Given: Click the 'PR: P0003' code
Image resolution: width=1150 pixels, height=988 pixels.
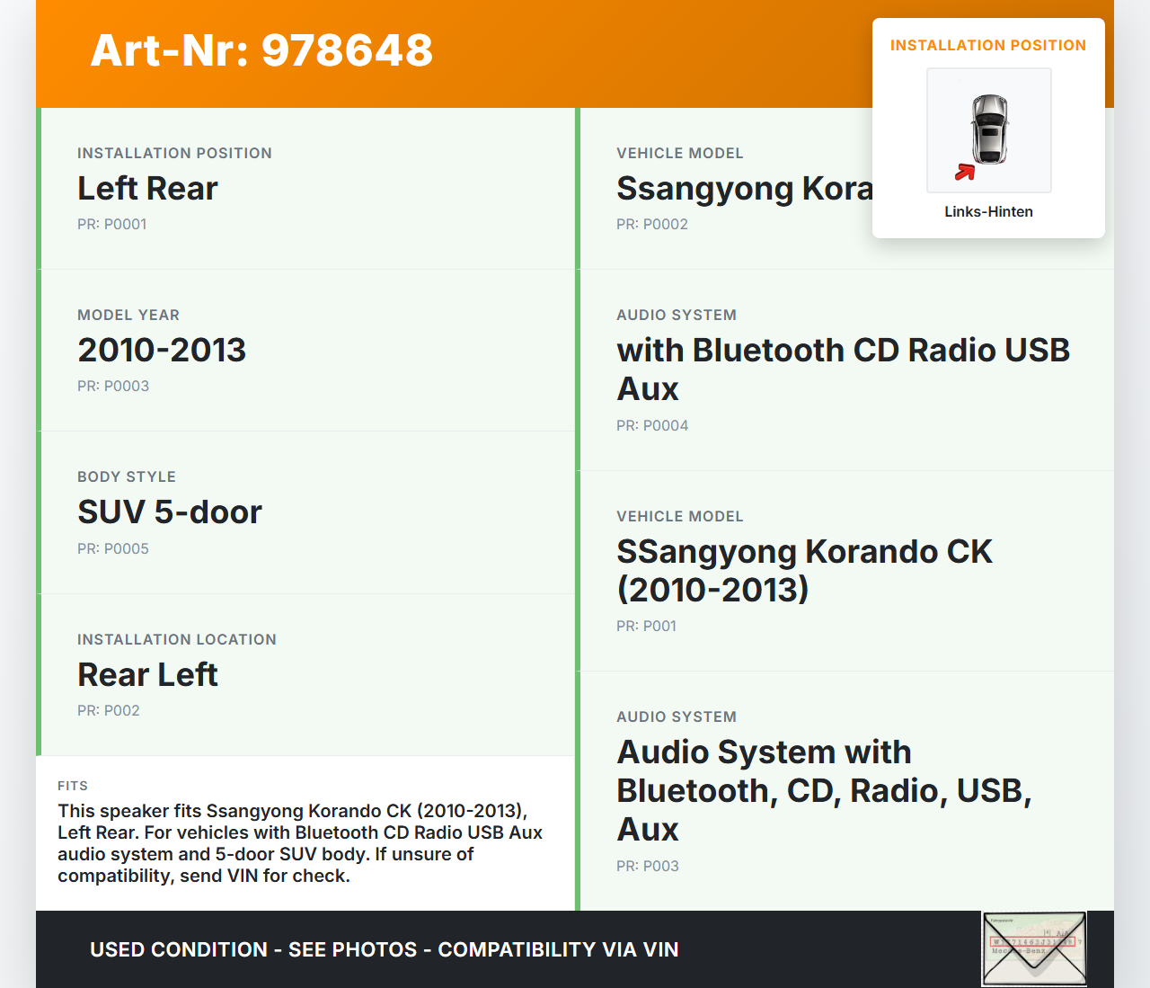Looking at the screenshot, I should point(113,387).
